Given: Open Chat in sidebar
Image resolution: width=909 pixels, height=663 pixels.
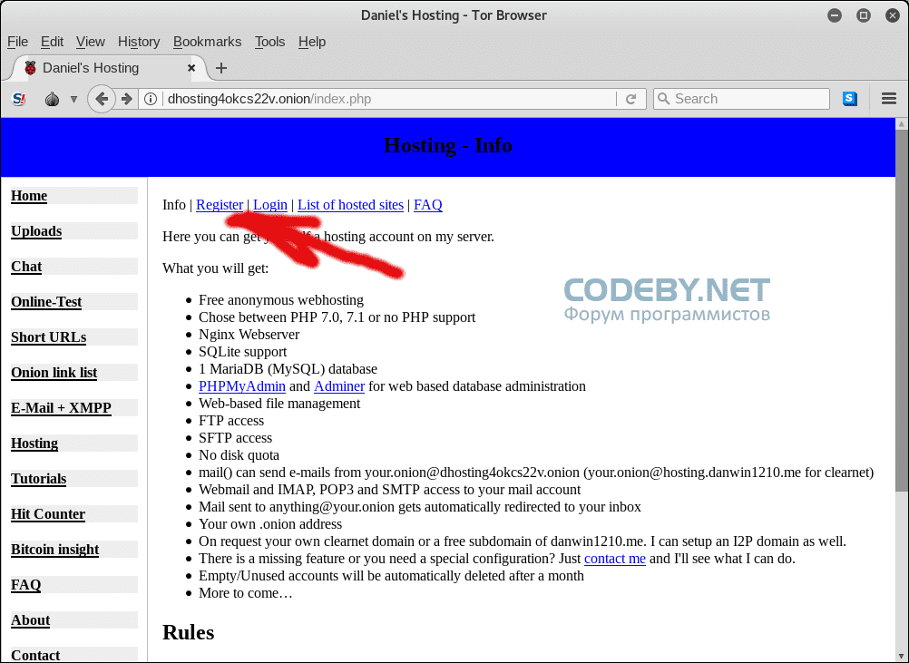Looking at the screenshot, I should [26, 267].
